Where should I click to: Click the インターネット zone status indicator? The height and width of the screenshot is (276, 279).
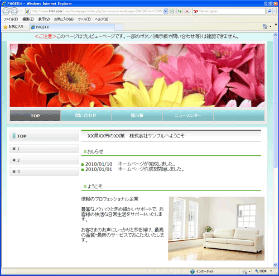point(202,272)
